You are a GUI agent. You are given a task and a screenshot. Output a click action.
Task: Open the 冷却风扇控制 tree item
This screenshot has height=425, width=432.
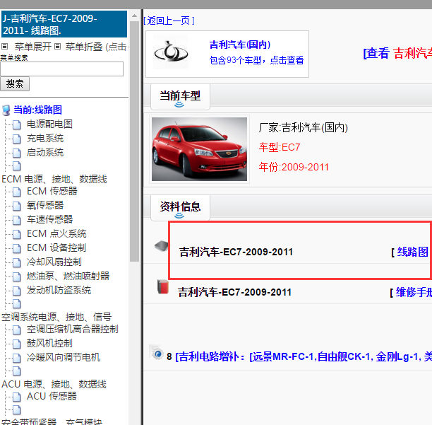(x=54, y=262)
